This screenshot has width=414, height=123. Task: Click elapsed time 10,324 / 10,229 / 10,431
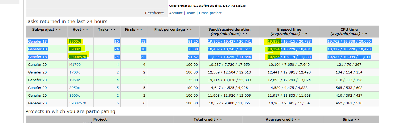[289, 49]
